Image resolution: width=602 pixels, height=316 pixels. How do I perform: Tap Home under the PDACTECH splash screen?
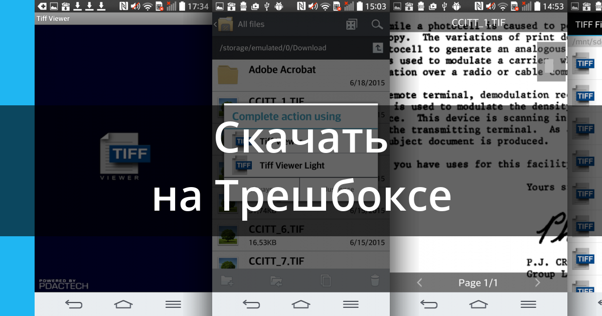123,304
